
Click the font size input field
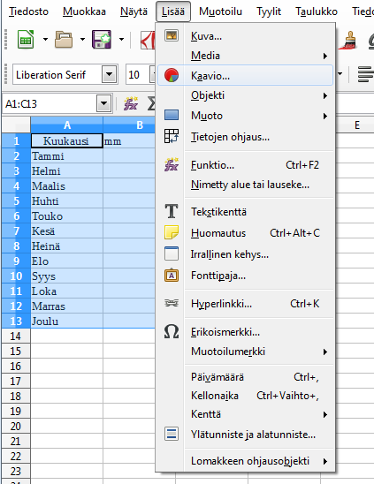138,75
